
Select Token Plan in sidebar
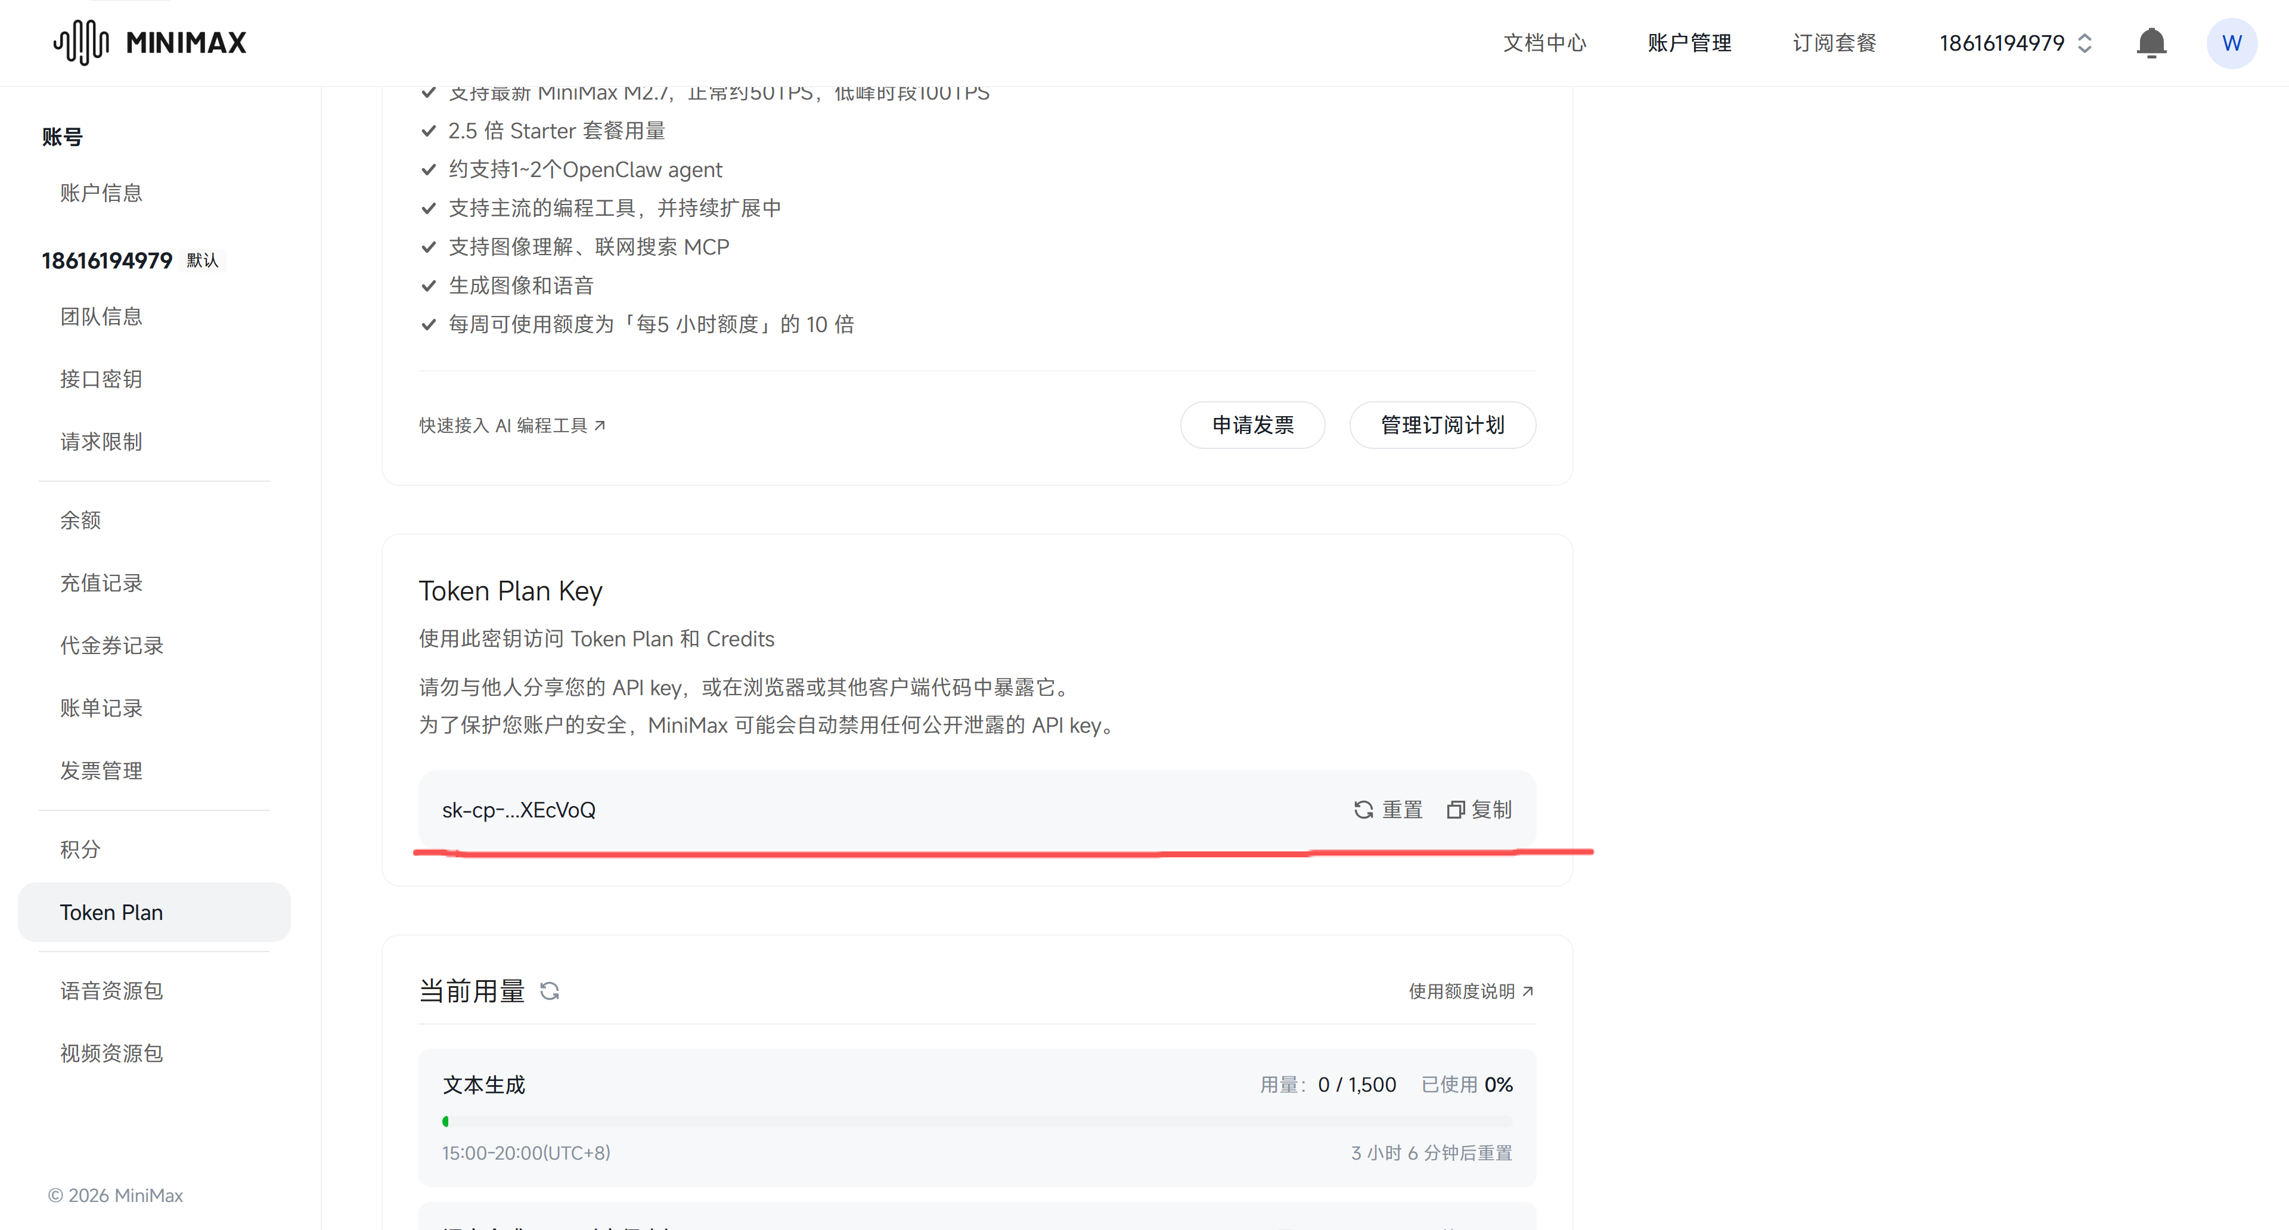[154, 912]
